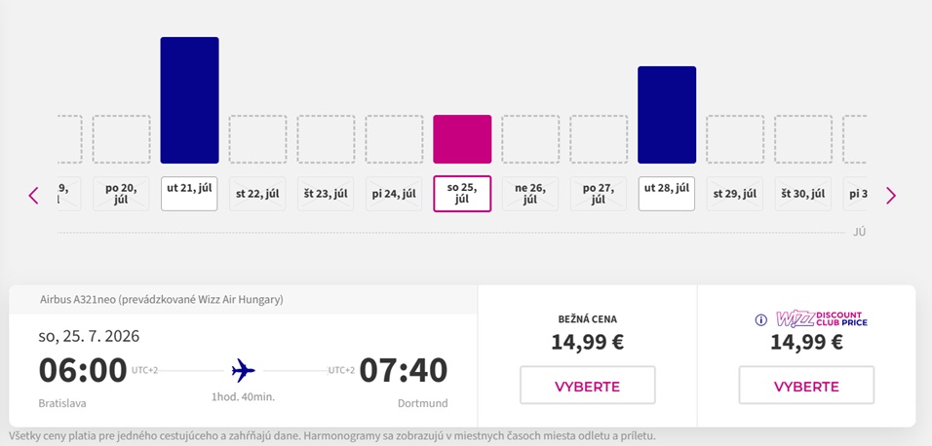Click the airplane icon in flight details
The height and width of the screenshot is (446, 932).
click(243, 370)
